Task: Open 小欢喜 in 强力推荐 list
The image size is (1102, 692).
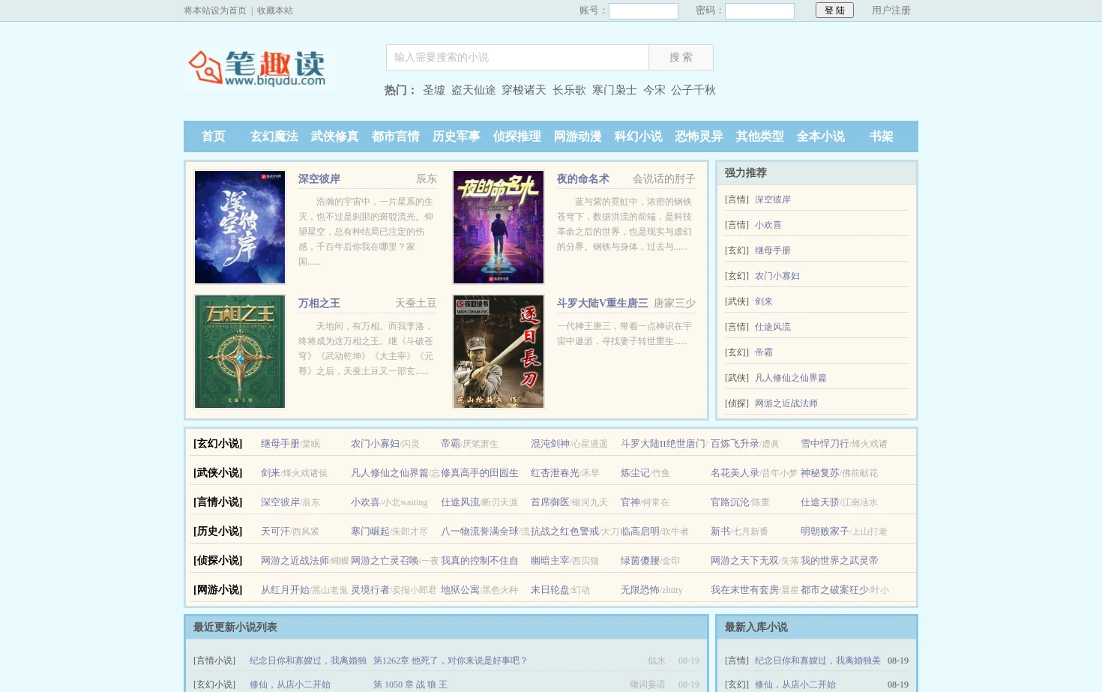Action: (x=768, y=225)
